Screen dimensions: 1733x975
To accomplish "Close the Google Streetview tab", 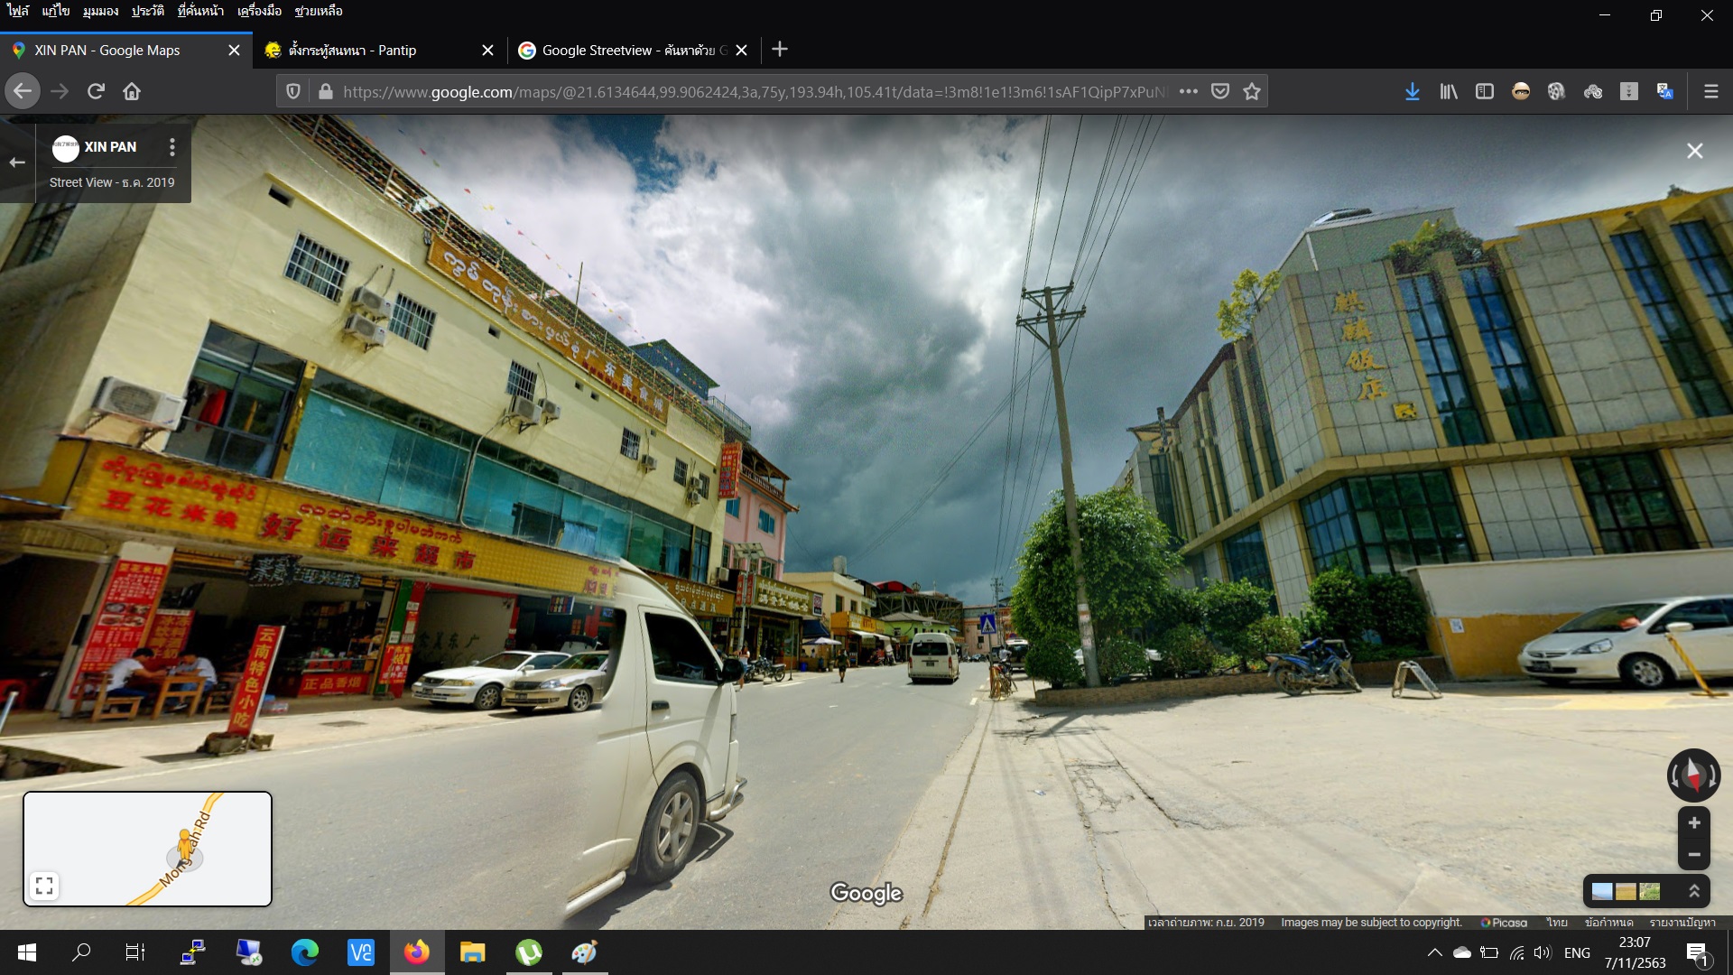I will (x=741, y=51).
